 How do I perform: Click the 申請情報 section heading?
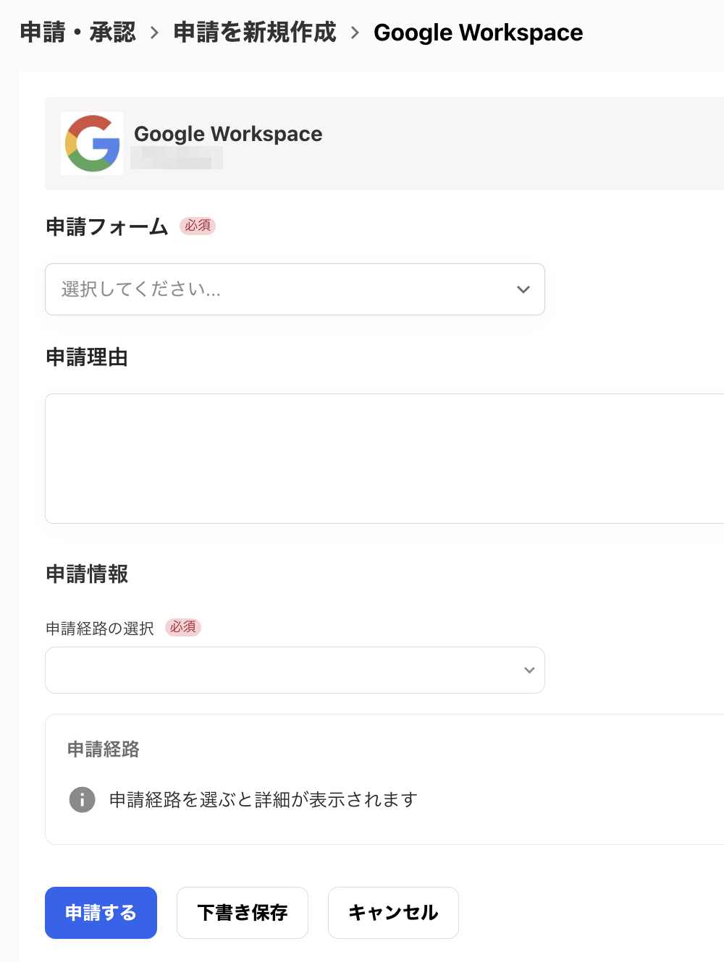[x=88, y=574]
